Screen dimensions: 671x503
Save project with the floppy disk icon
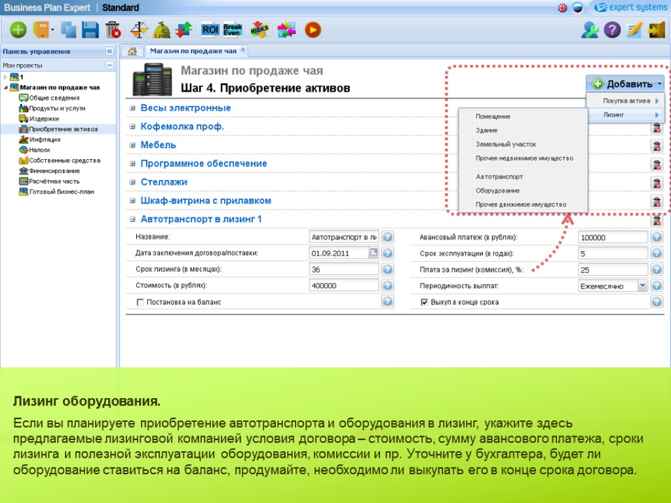(x=90, y=30)
